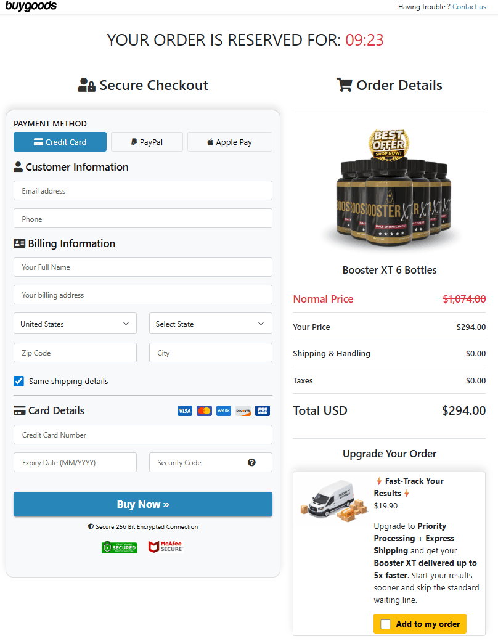Click the security code help icon
This screenshot has width=498, height=641.
(x=251, y=462)
